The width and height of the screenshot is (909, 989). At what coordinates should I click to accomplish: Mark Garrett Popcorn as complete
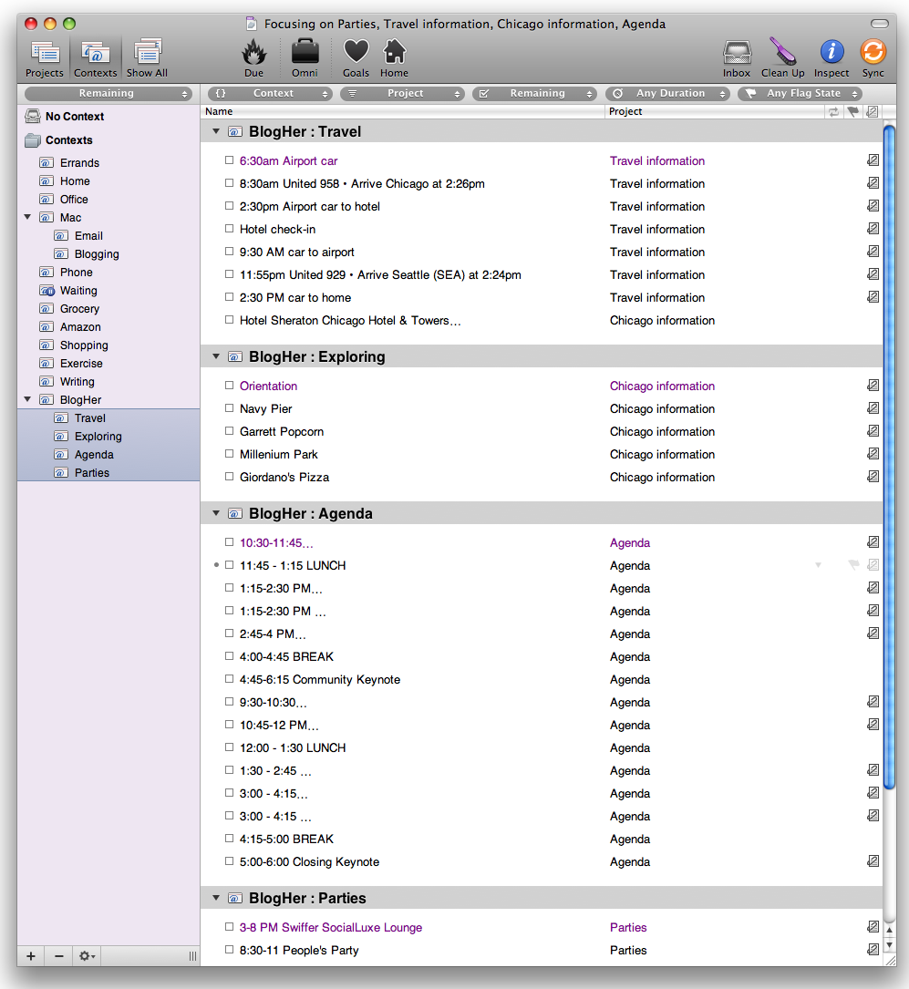coord(229,431)
